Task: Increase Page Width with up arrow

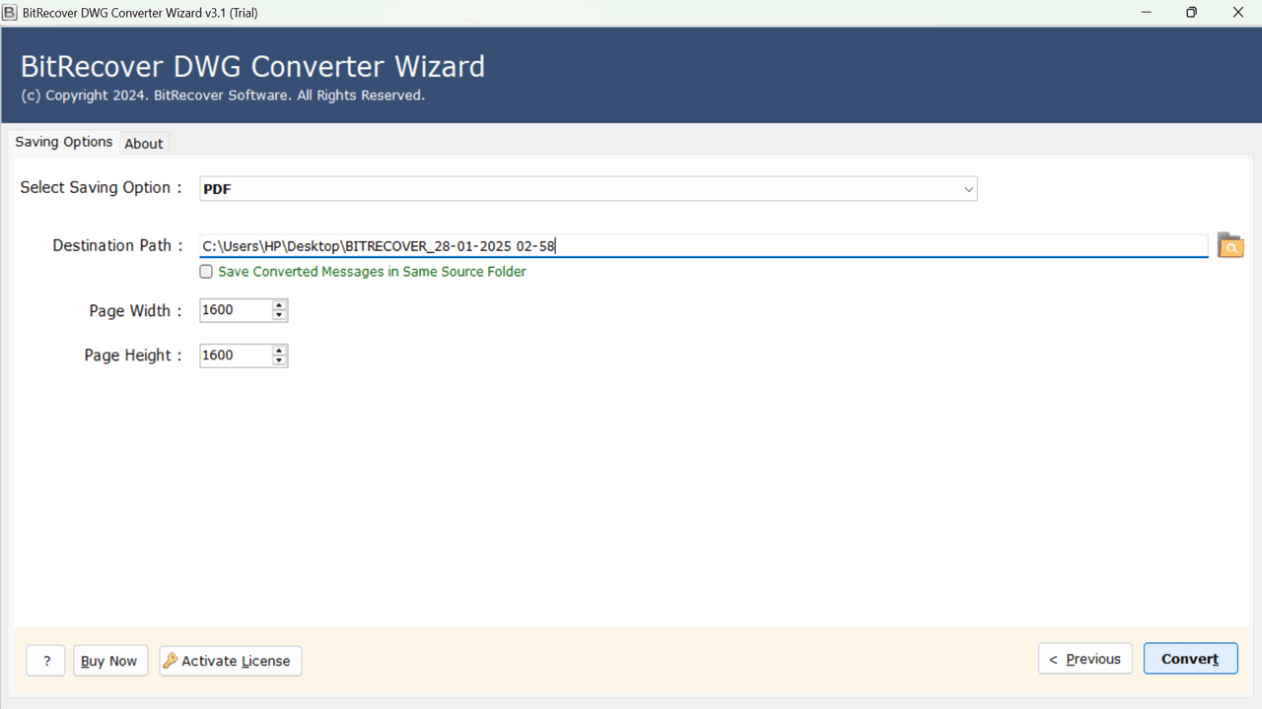Action: pos(280,305)
